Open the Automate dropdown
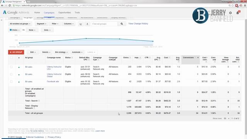Viewport: 247px width, 139px height. pos(77,52)
